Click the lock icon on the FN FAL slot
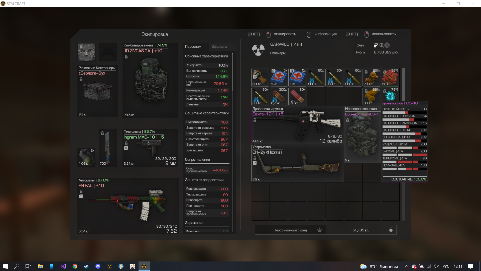 81,191
